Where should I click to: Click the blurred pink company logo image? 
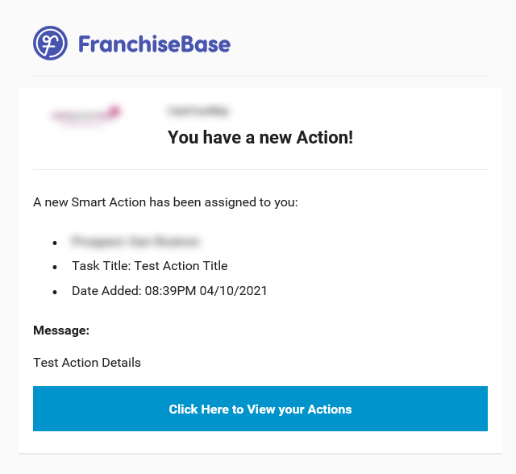(x=85, y=115)
